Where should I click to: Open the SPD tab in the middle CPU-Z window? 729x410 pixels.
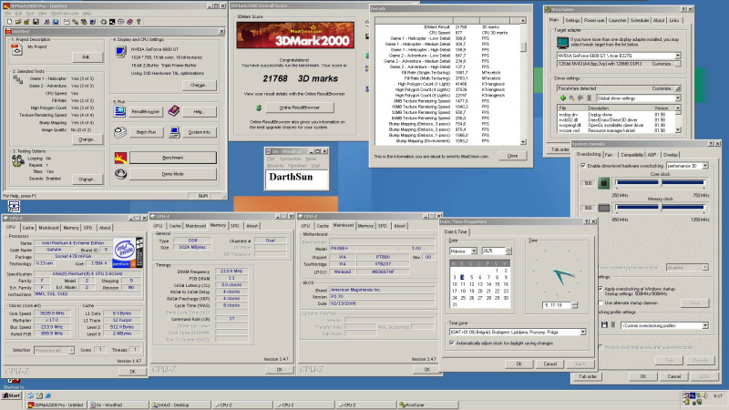235,225
